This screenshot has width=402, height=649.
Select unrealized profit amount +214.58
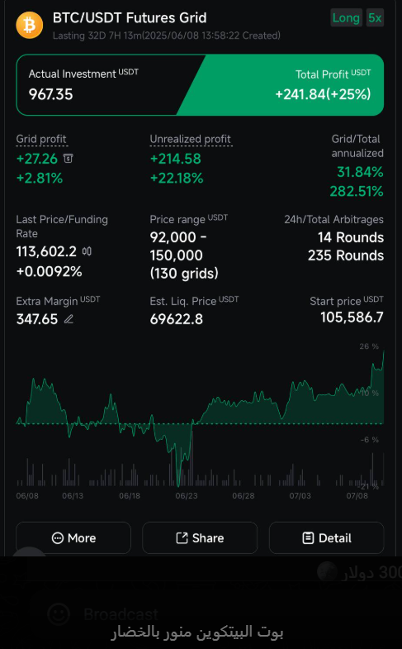click(176, 159)
